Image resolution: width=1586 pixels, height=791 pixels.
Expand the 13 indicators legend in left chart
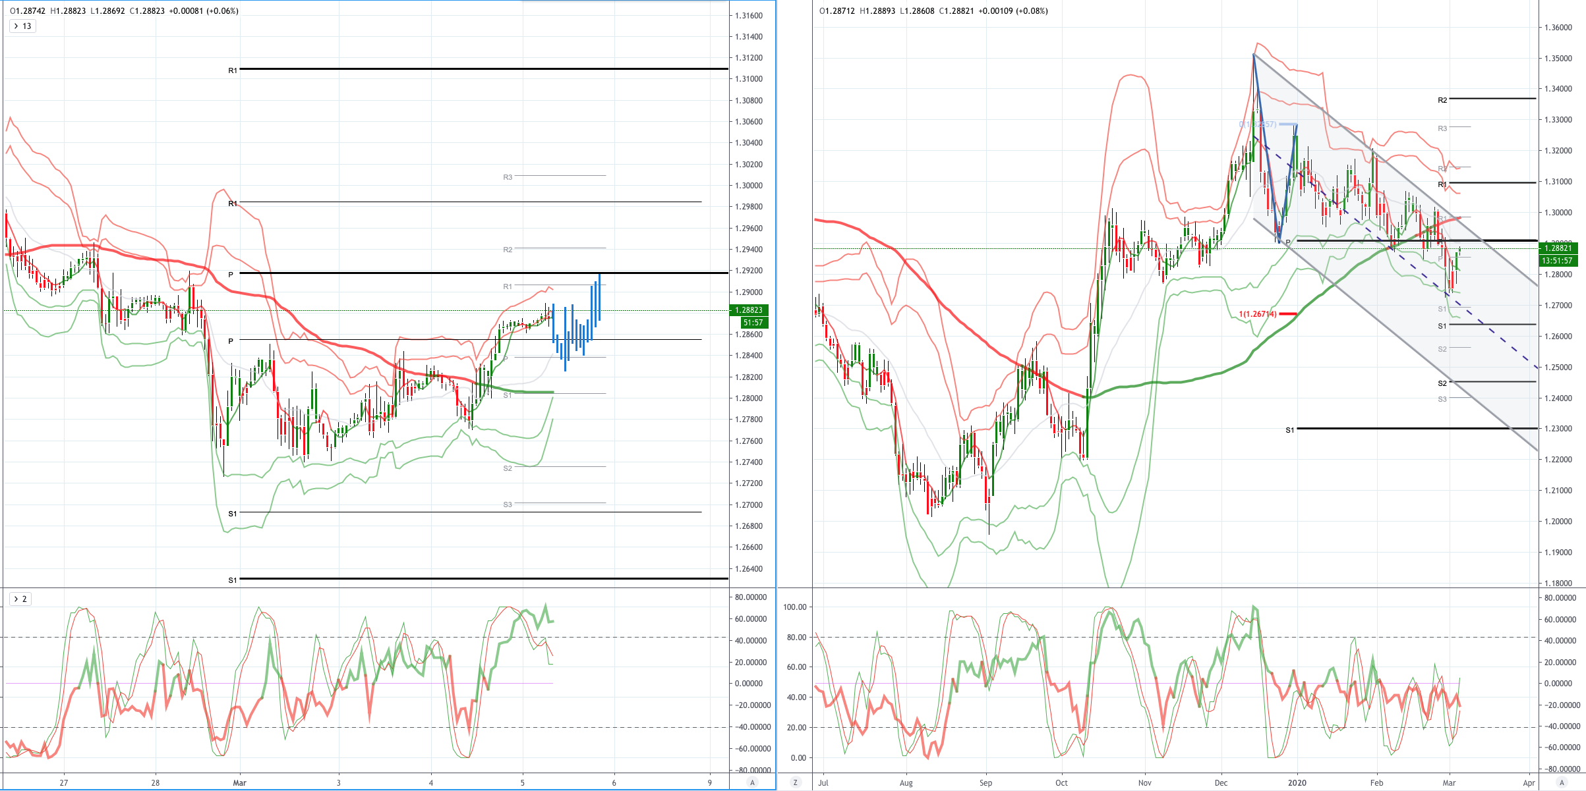coord(22,26)
